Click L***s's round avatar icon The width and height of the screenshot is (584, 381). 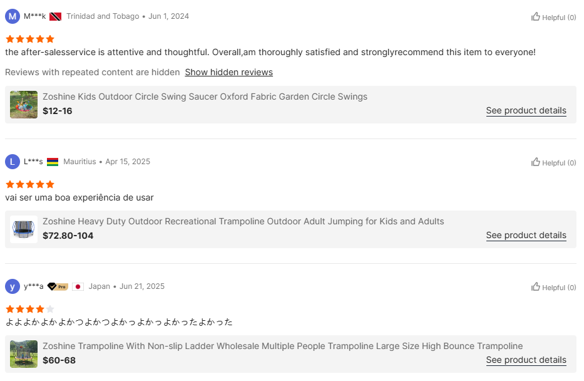[13, 162]
